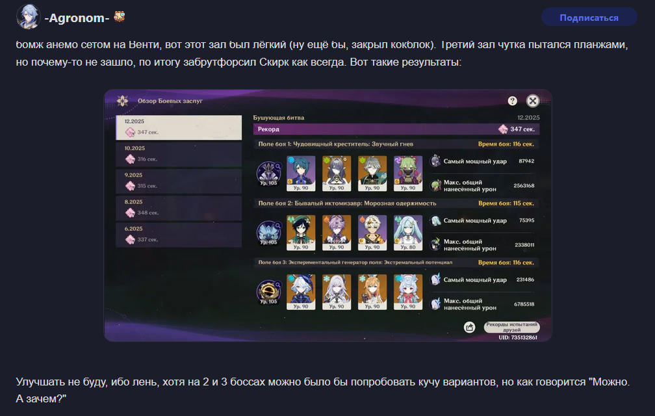Click the Подписаться subscribe button
655x416 pixels.
[x=589, y=18]
